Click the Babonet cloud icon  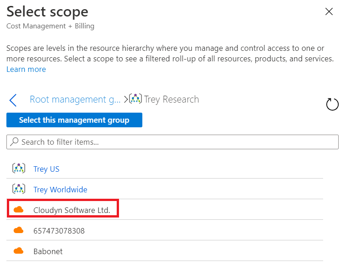click(18, 251)
